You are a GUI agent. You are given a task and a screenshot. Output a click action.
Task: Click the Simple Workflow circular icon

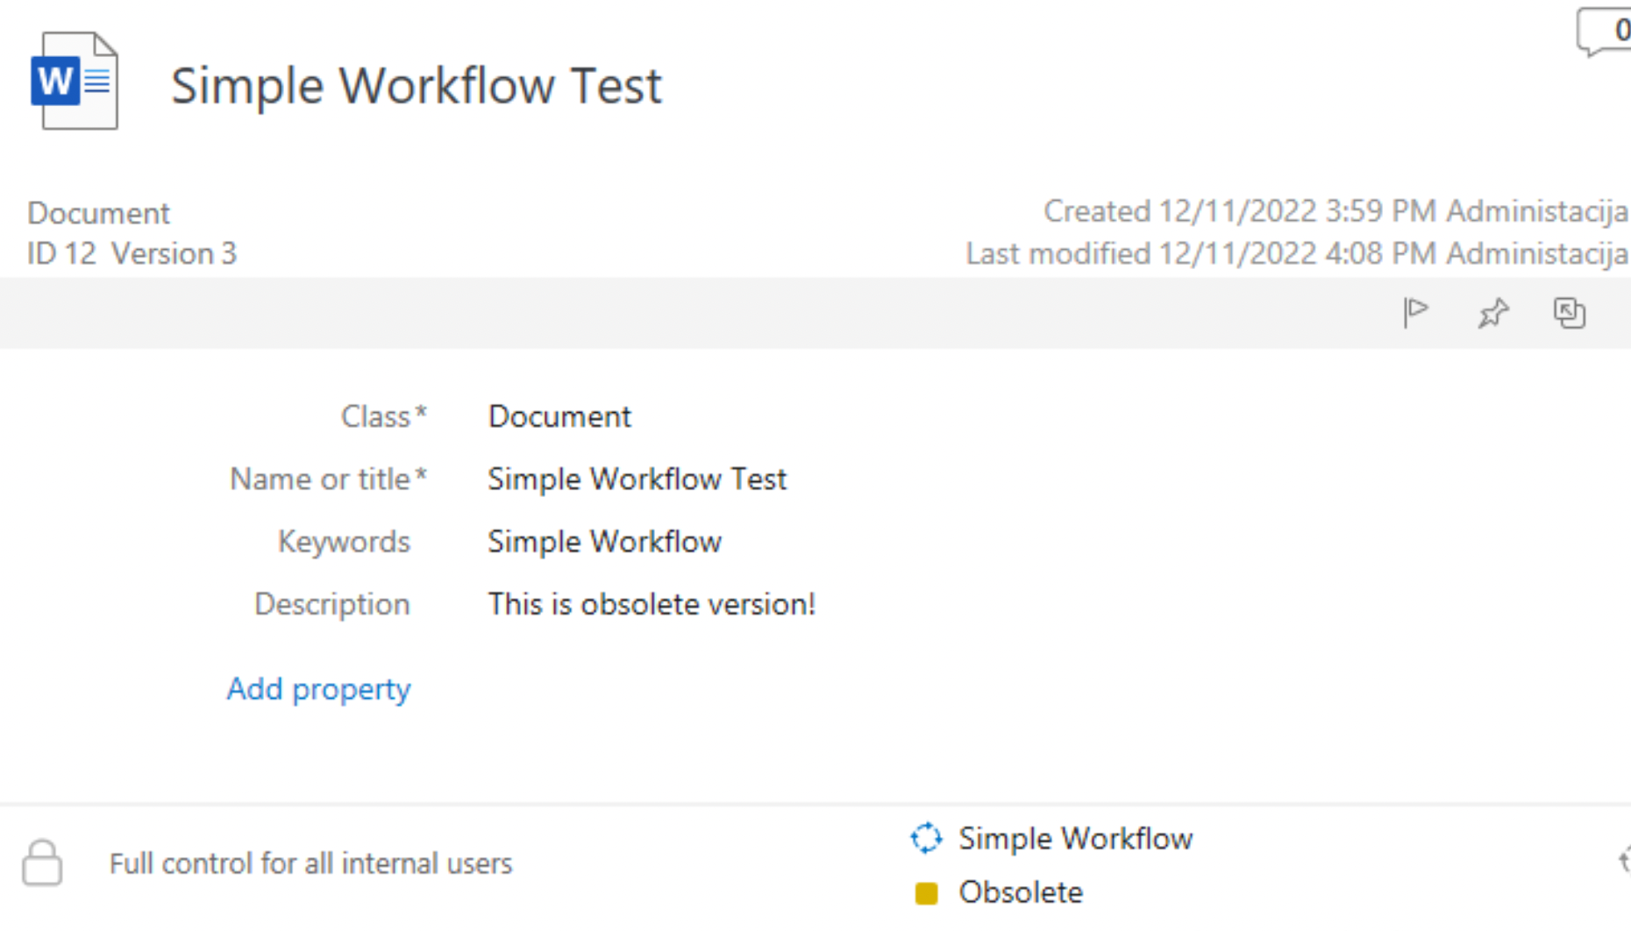[926, 838]
